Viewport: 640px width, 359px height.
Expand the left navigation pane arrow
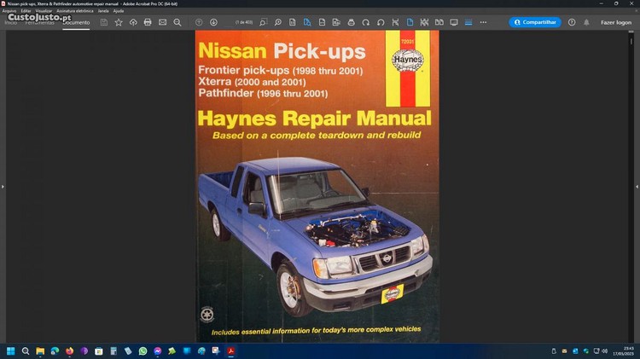pyautogui.click(x=3, y=186)
